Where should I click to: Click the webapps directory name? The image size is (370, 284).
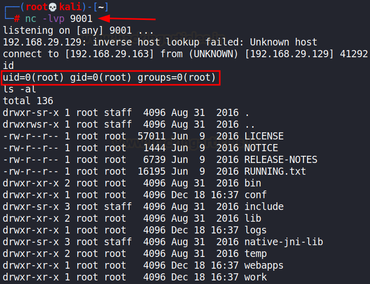[x=264, y=266]
